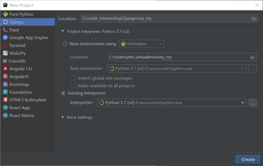Click the Web2Py icon
Viewport: 263px width, 166px height.
(5, 53)
